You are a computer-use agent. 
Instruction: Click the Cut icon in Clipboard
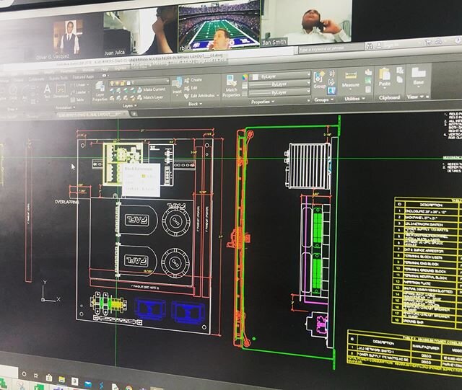399,71
